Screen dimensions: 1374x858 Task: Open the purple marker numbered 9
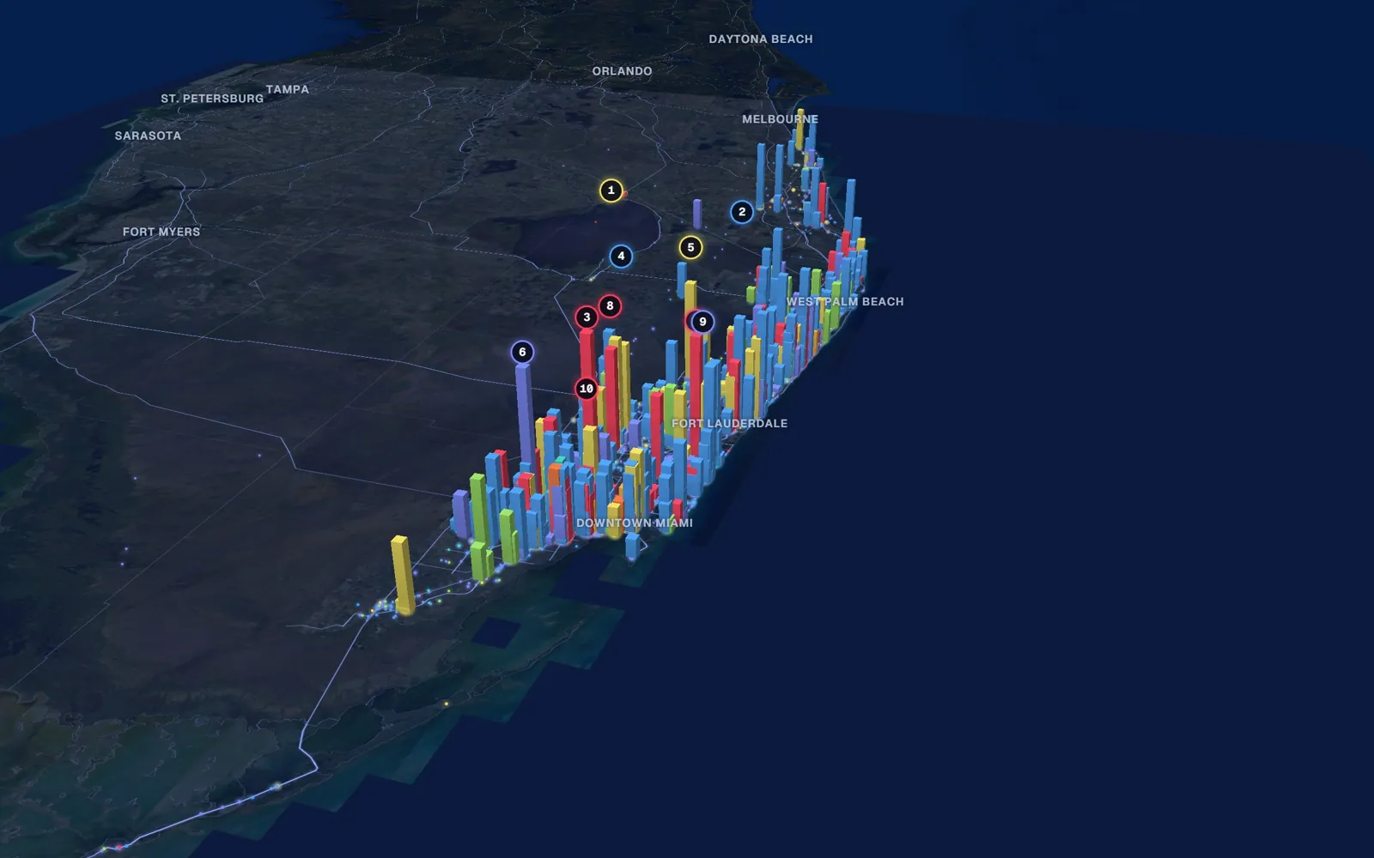coord(702,322)
